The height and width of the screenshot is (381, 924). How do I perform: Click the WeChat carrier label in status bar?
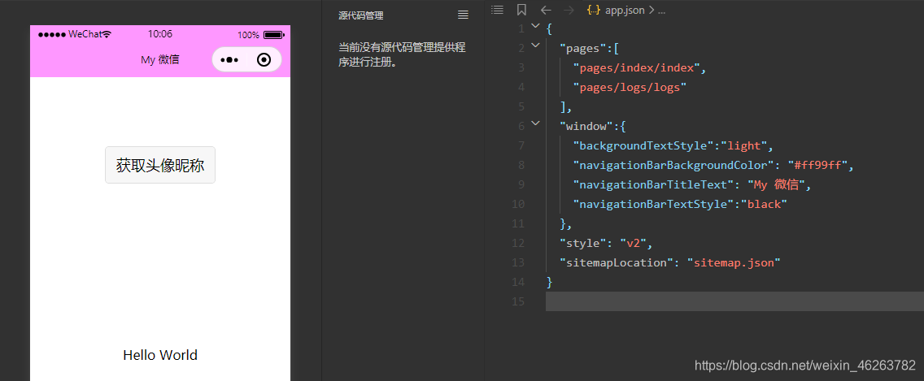point(85,34)
